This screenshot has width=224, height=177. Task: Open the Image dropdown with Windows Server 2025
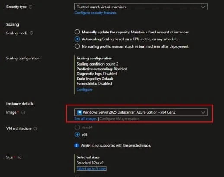click(x=141, y=112)
